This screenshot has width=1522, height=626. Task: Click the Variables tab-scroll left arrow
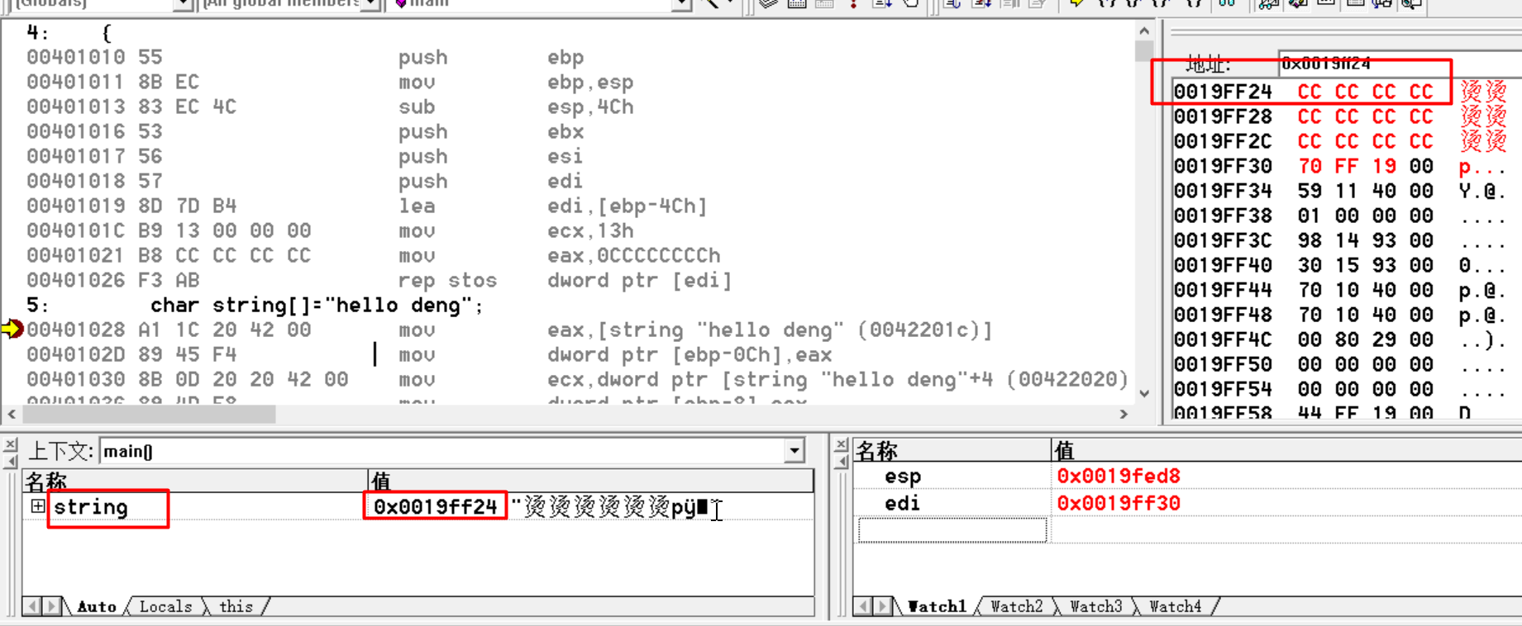pos(32,606)
